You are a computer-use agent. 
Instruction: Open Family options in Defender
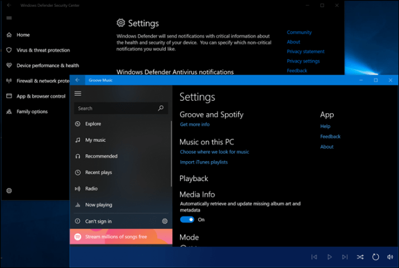click(32, 111)
